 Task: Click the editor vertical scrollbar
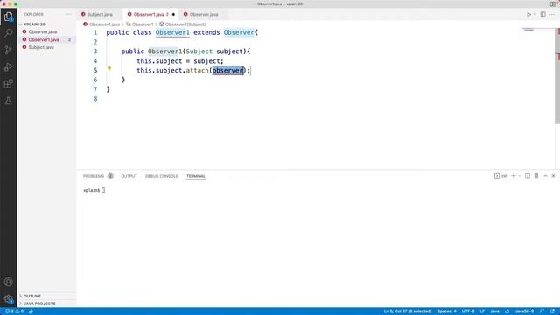557,77
